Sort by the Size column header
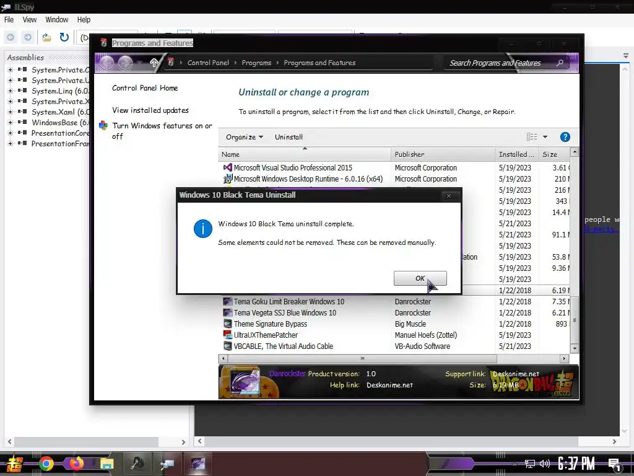This screenshot has width=634, height=476. 554,154
